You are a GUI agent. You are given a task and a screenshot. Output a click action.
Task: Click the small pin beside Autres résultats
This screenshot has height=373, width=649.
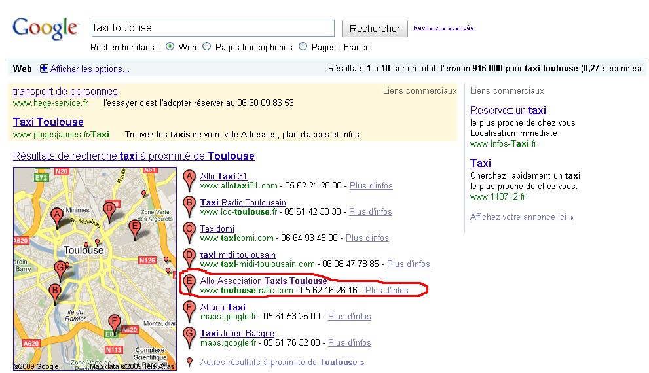189,363
